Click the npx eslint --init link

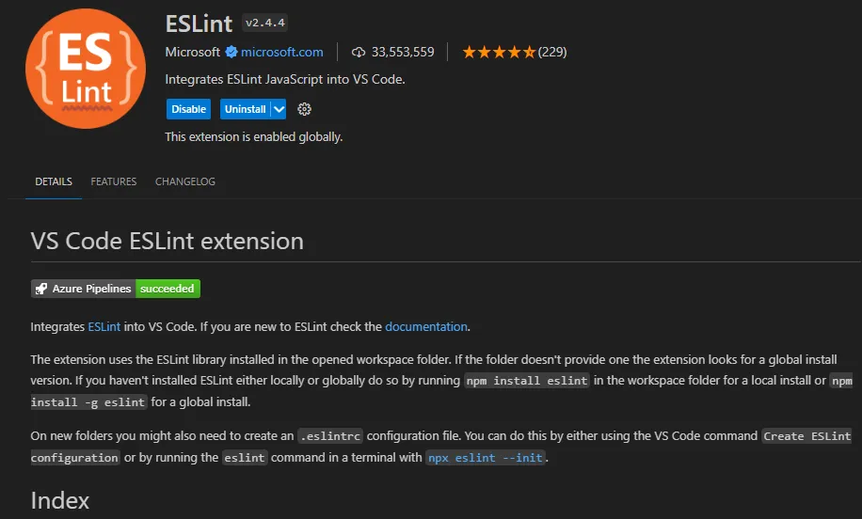tap(486, 458)
